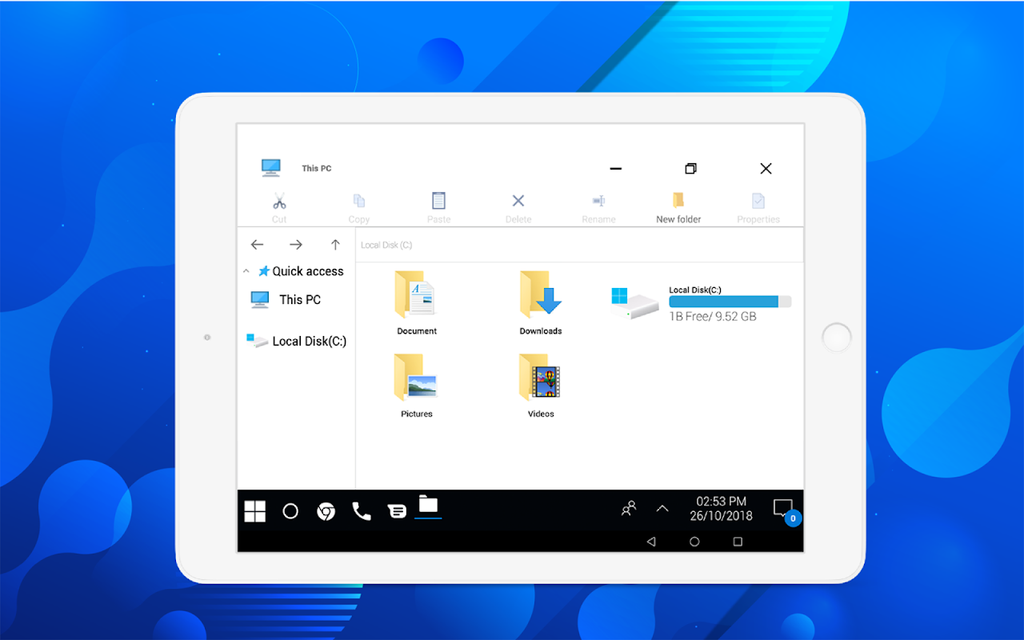Go up one level with up arrow
1024x640 pixels.
click(x=335, y=245)
